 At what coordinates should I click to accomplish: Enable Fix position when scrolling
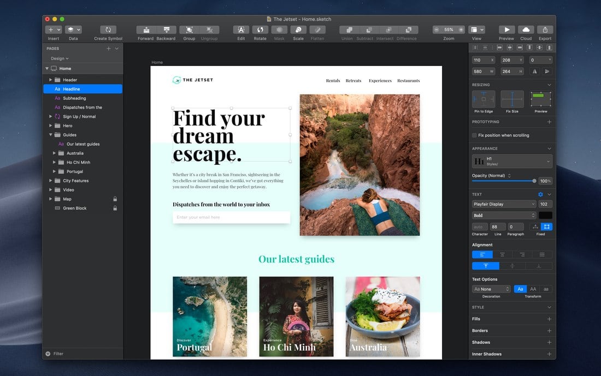[474, 135]
